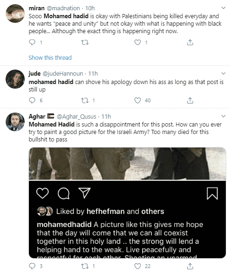This screenshot has width=230, height=275.
Task: Open the embedded Instagram screenshot image
Action: (x=127, y=203)
